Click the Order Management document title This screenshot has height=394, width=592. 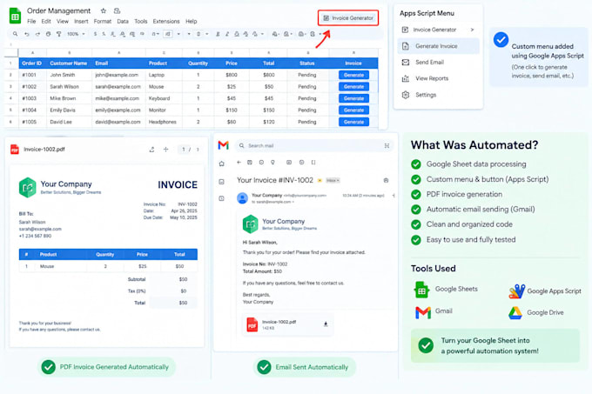pos(58,10)
